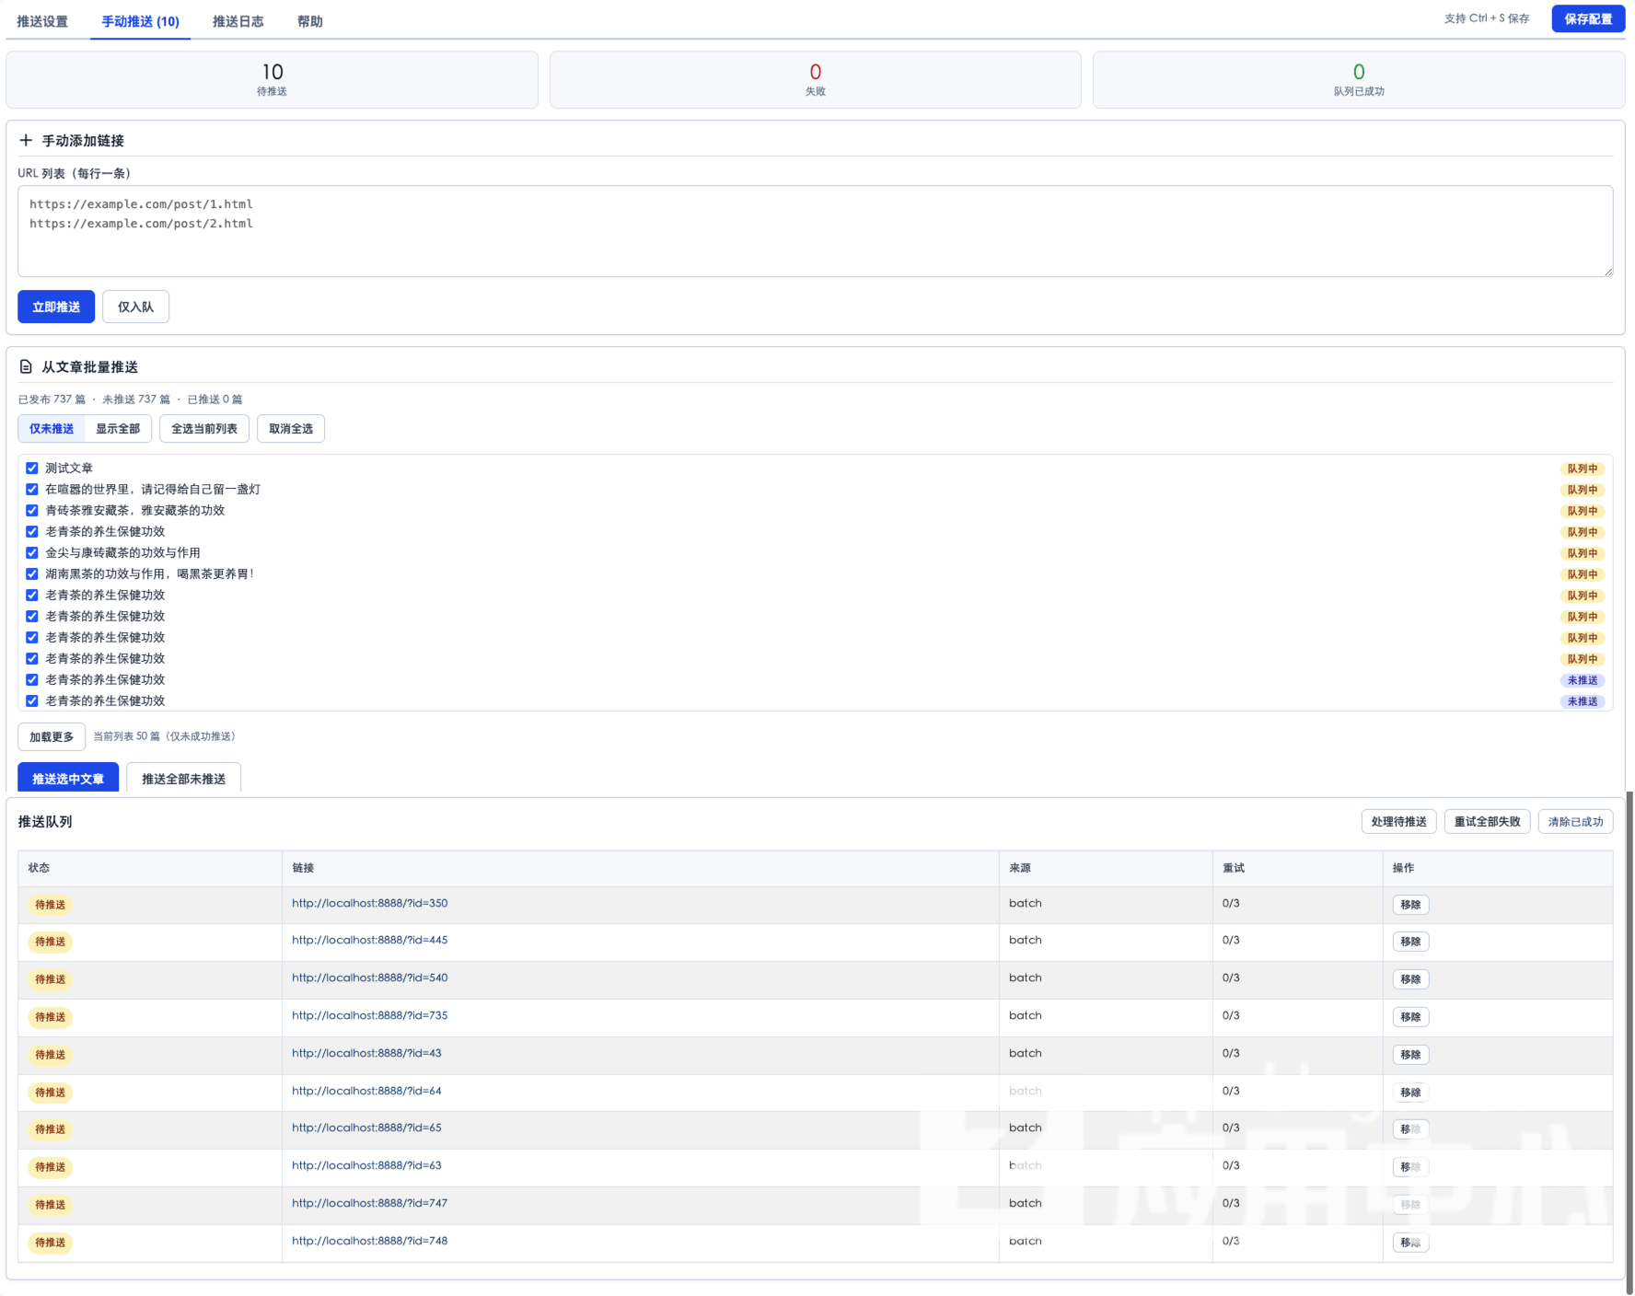This screenshot has width=1635, height=1296.
Task: Open link http://localhost:8888/?id=735
Action: tap(370, 1015)
